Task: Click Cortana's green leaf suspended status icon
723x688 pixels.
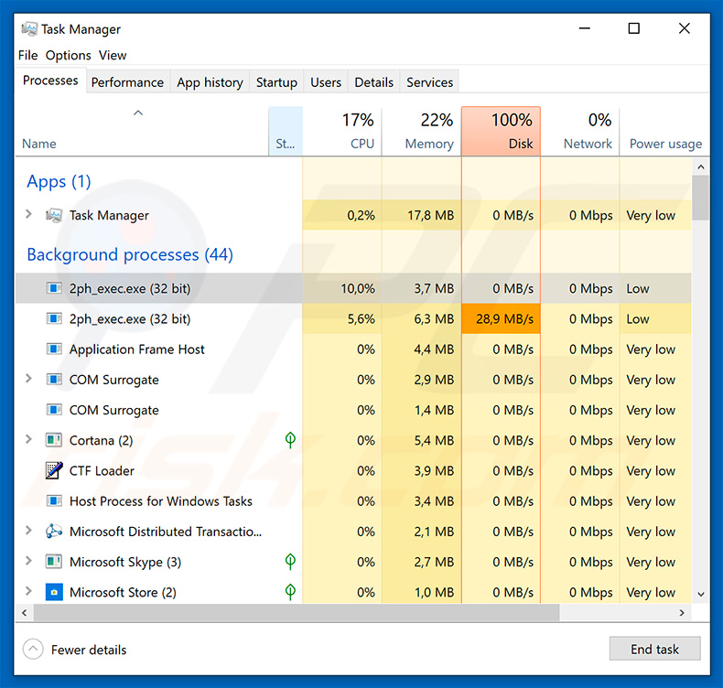Action: click(290, 440)
